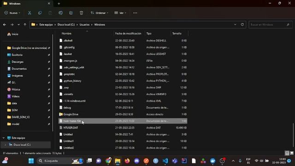Click the Delete trash icon

(81, 13)
